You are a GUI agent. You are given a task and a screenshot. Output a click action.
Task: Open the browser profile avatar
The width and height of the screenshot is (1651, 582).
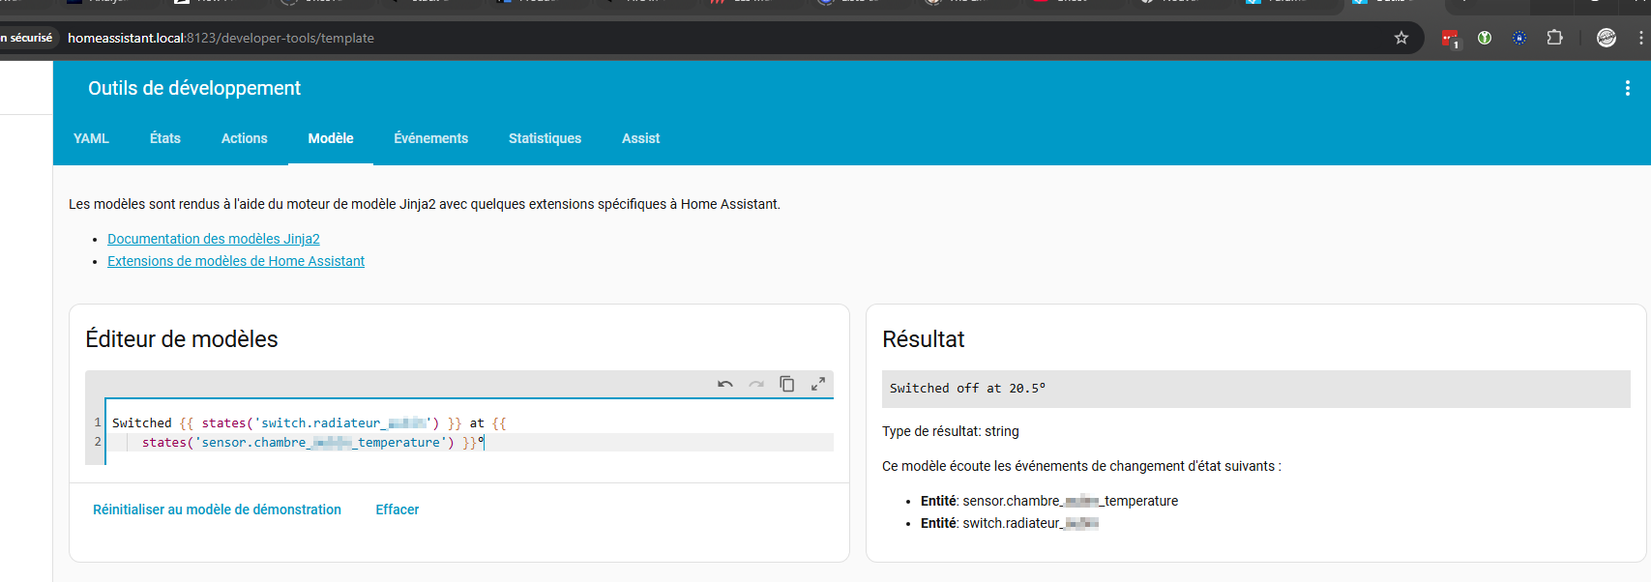click(x=1607, y=38)
